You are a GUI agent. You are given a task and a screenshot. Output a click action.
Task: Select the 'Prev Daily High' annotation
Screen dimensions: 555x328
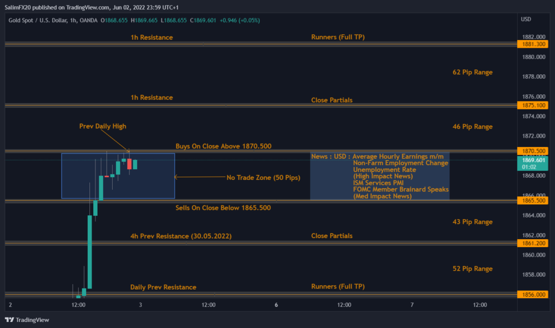click(102, 126)
